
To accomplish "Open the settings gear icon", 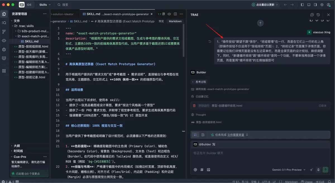I will pos(322,5).
